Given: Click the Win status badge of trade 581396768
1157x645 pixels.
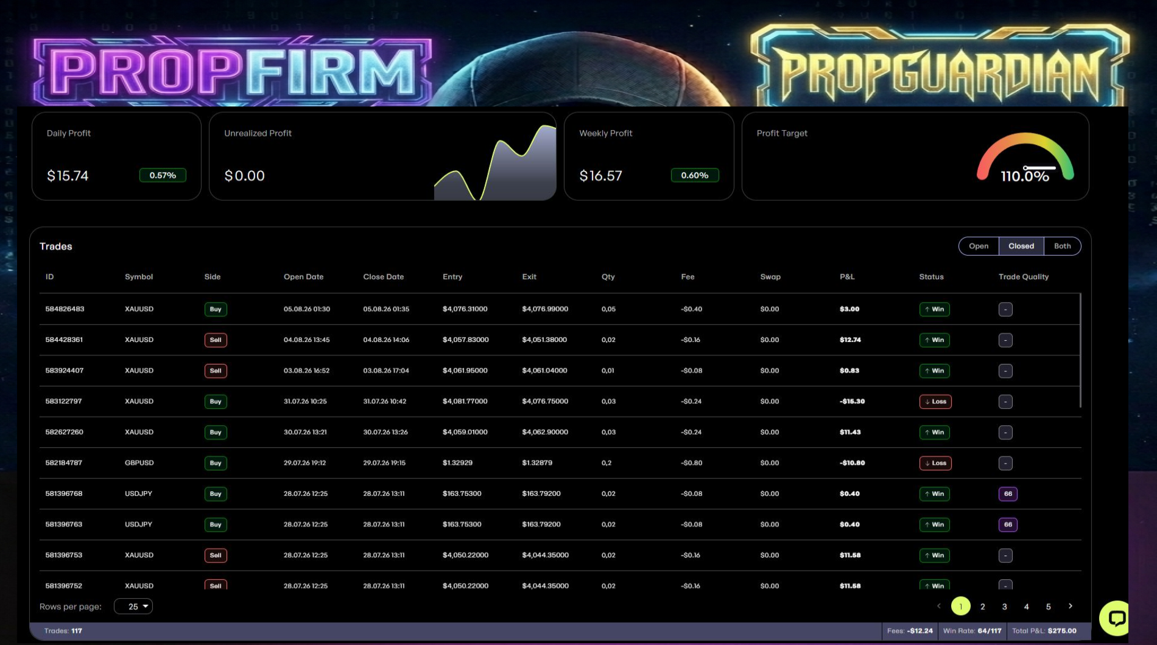Looking at the screenshot, I should (934, 494).
